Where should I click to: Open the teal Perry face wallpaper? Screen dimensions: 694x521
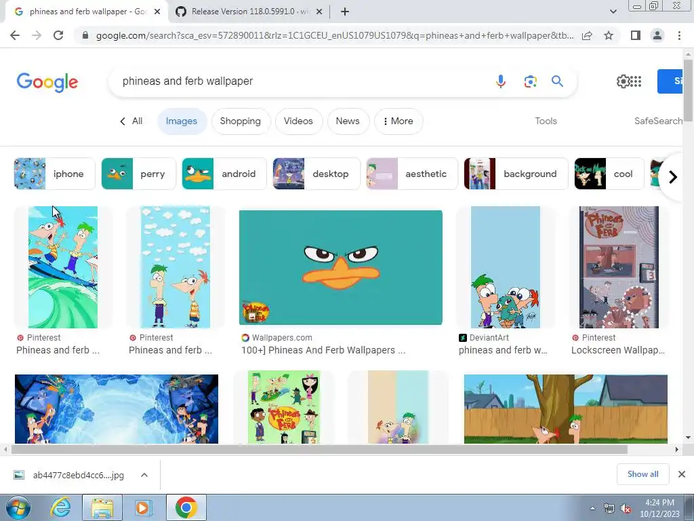click(340, 267)
